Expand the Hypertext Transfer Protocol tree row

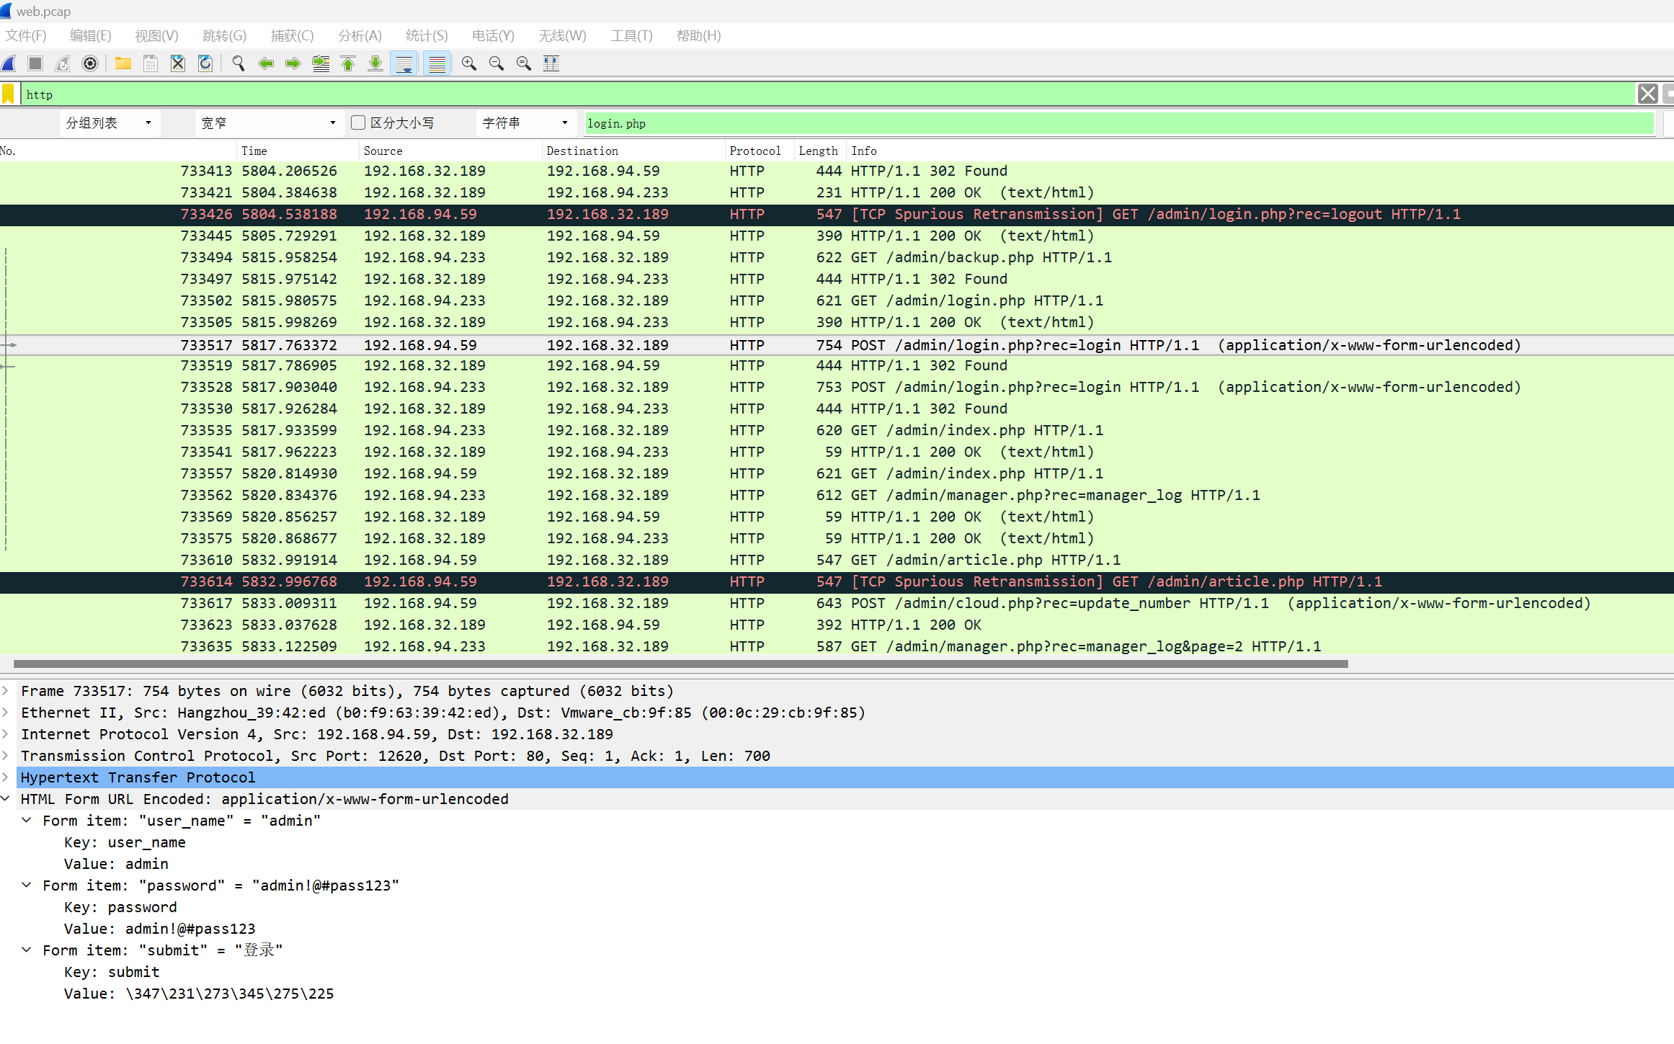tap(6, 777)
